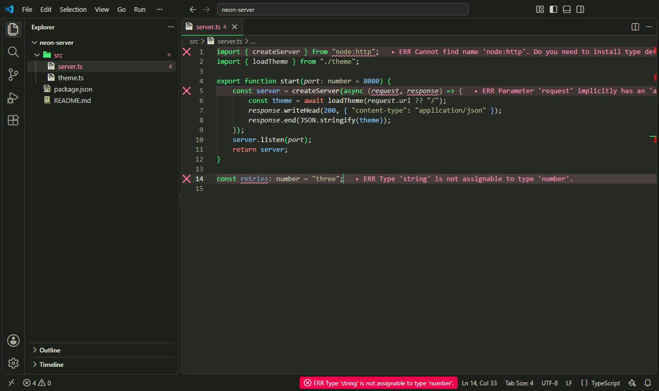Open the Run menu
This screenshot has width=659, height=391.
tap(140, 9)
